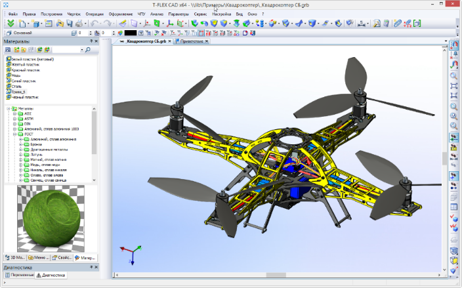Viewport: 462px width, 288px height.
Task: Click the green grass material preview sphere
Action: (x=51, y=219)
